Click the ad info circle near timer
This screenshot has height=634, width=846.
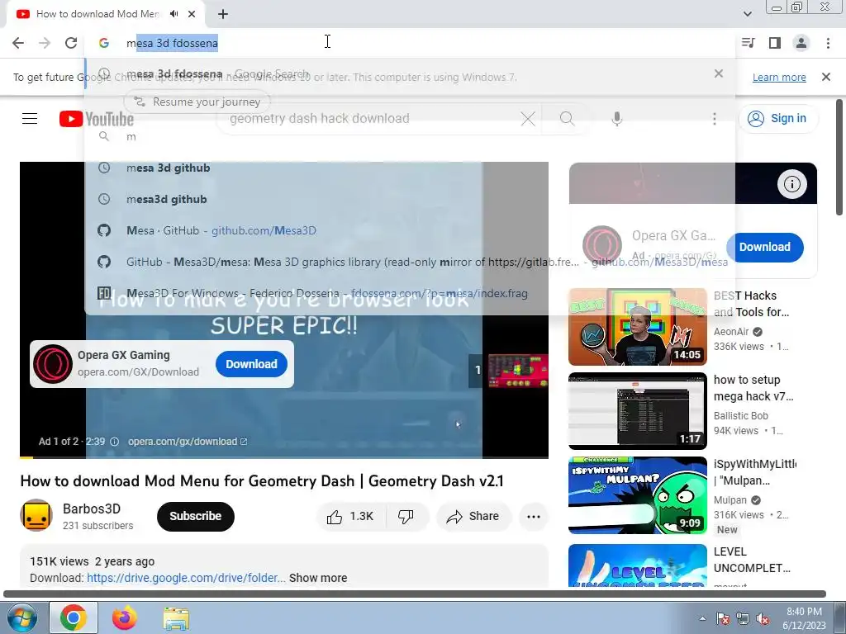(x=114, y=442)
